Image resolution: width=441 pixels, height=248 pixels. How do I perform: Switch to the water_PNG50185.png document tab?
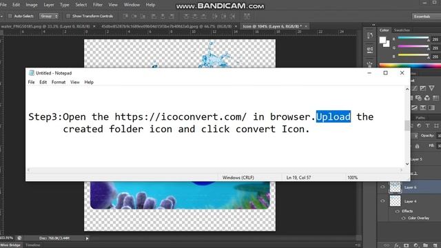coord(45,26)
